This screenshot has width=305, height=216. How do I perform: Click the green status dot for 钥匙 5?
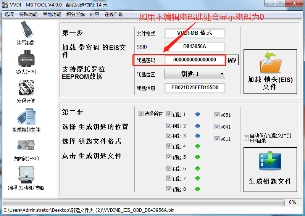click(x=197, y=157)
